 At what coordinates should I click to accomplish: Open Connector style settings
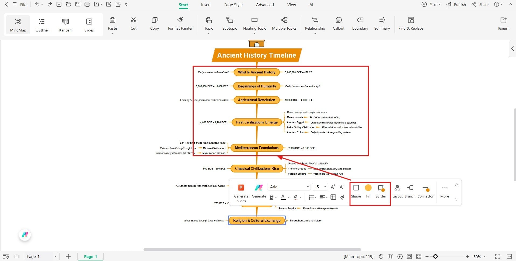425,191
